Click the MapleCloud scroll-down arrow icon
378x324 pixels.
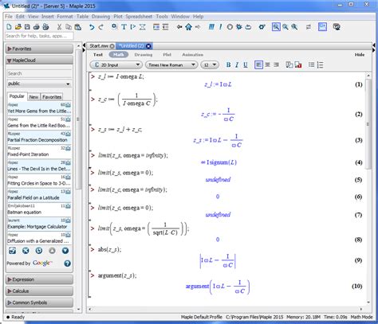pyautogui.click(x=65, y=251)
